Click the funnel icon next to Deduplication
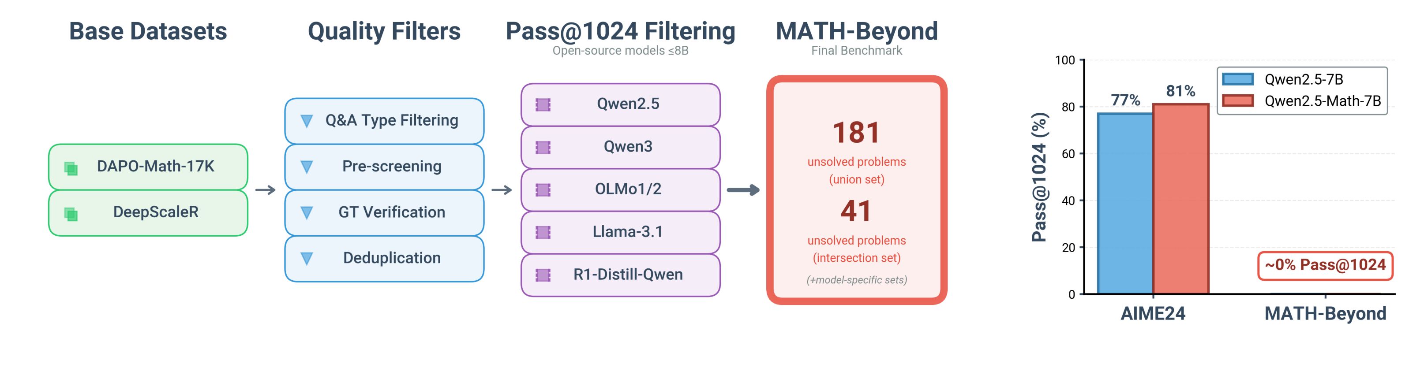 point(307,259)
